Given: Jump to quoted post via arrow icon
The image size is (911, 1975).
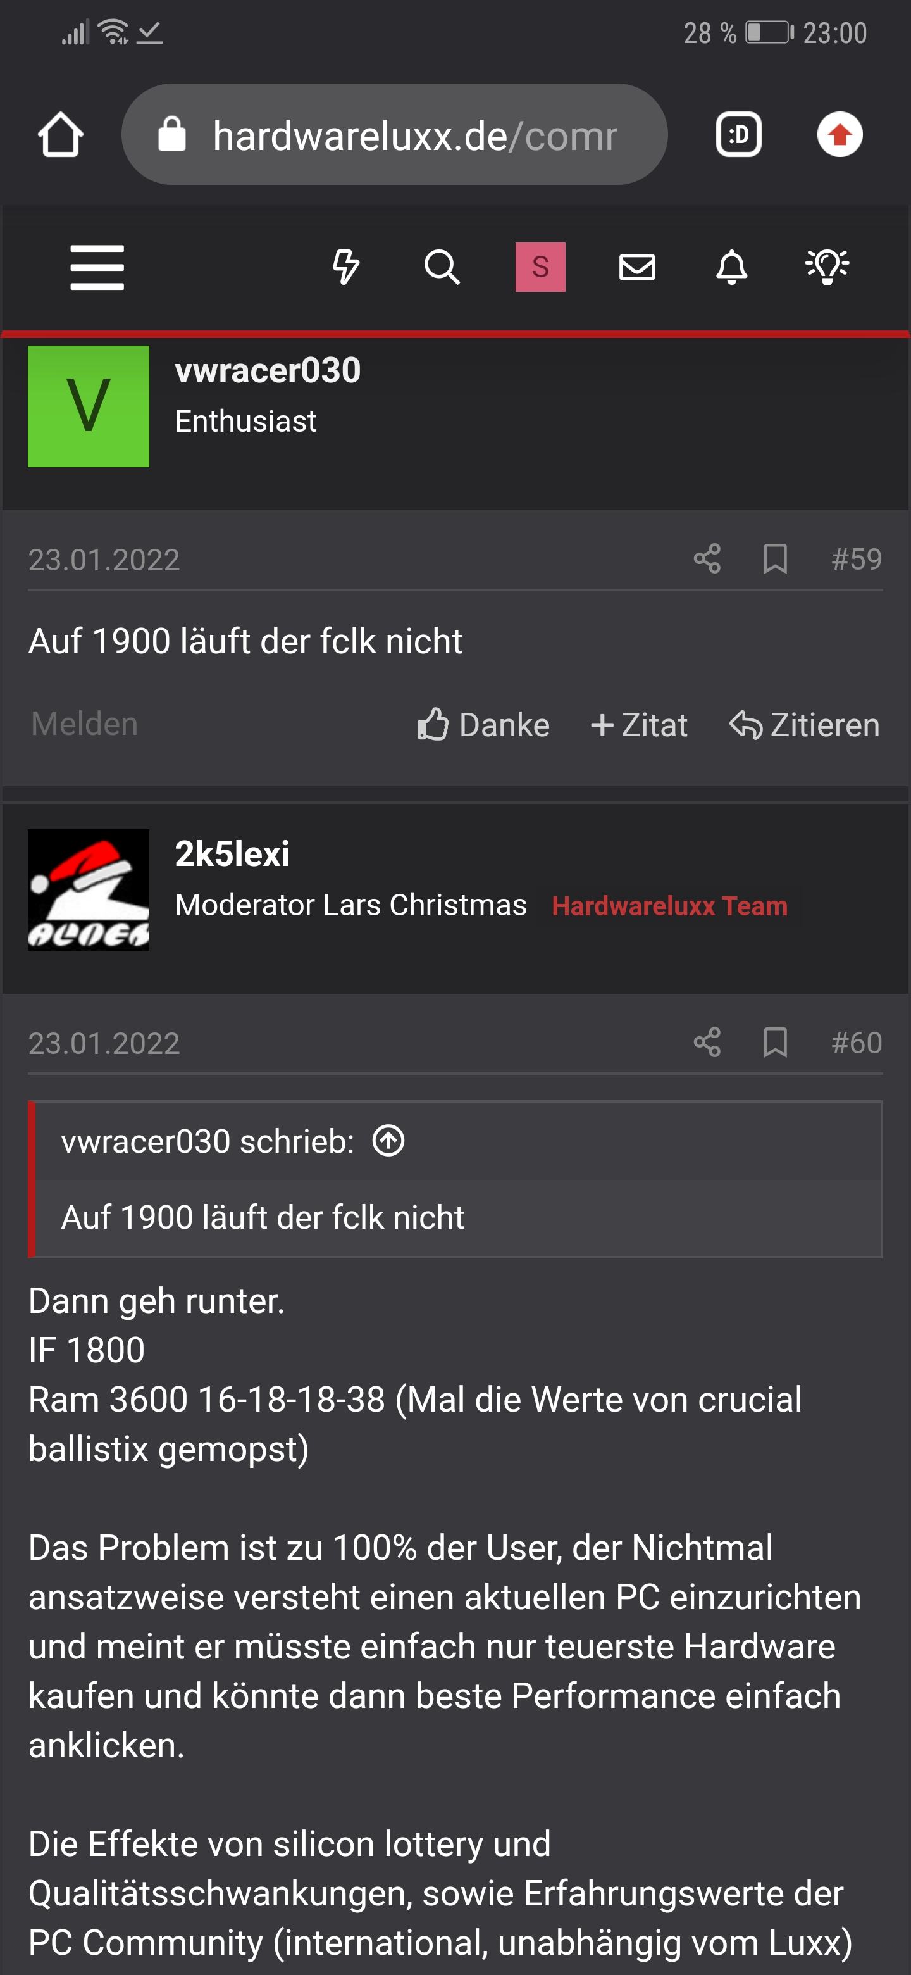Looking at the screenshot, I should pos(388,1141).
